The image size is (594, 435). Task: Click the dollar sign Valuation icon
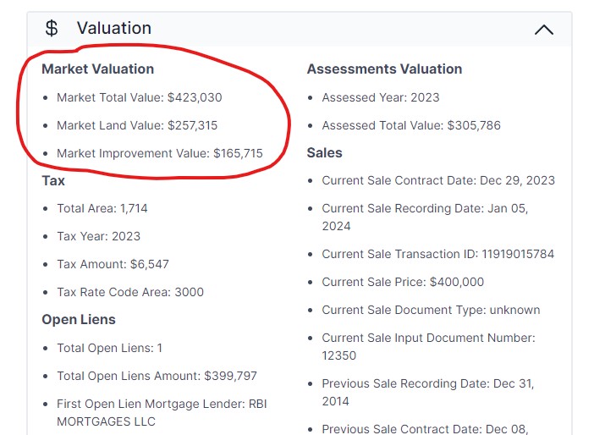[52, 29]
